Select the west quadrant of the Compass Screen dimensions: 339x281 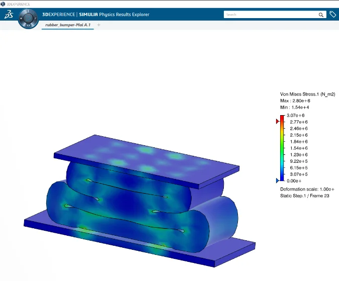point(21,18)
